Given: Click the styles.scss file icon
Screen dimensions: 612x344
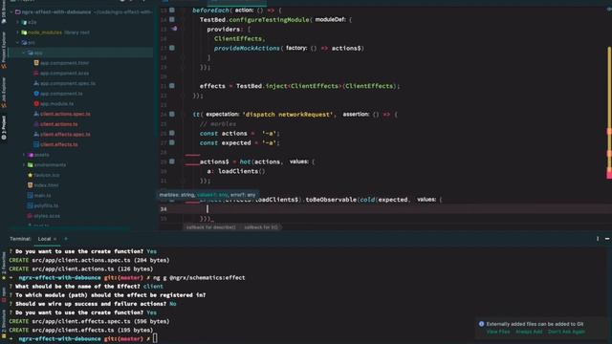Looking at the screenshot, I should point(30,215).
